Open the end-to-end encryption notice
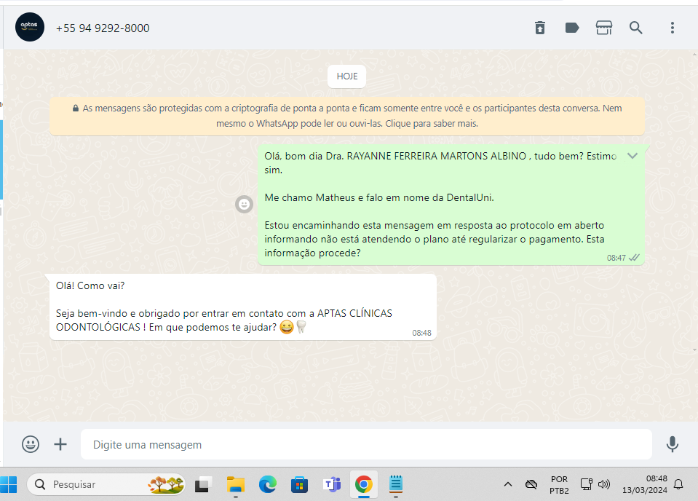 pos(346,116)
